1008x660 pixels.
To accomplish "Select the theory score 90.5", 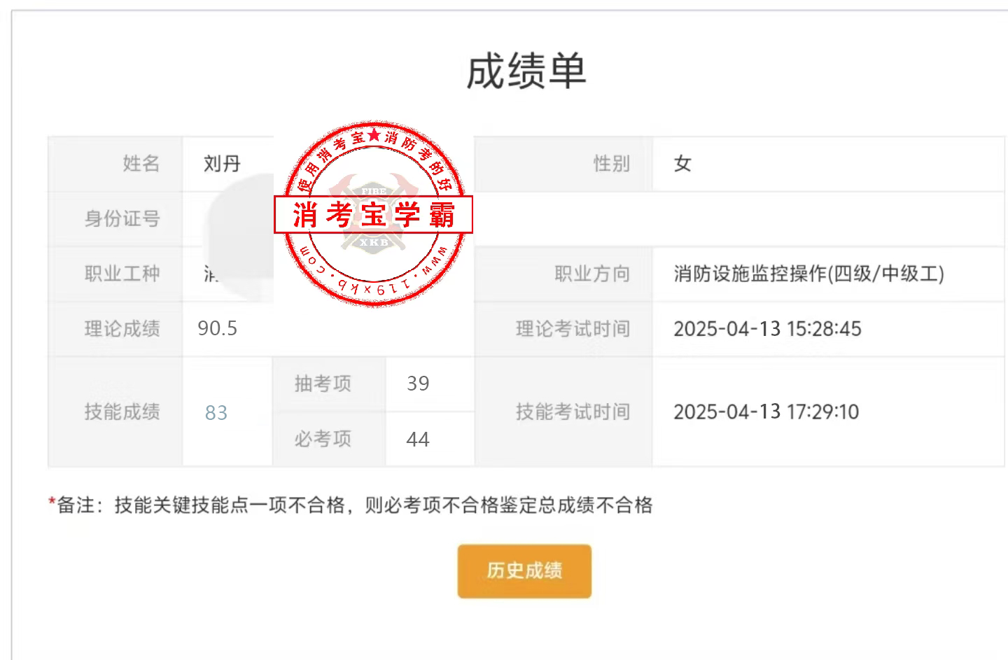I will tap(218, 328).
